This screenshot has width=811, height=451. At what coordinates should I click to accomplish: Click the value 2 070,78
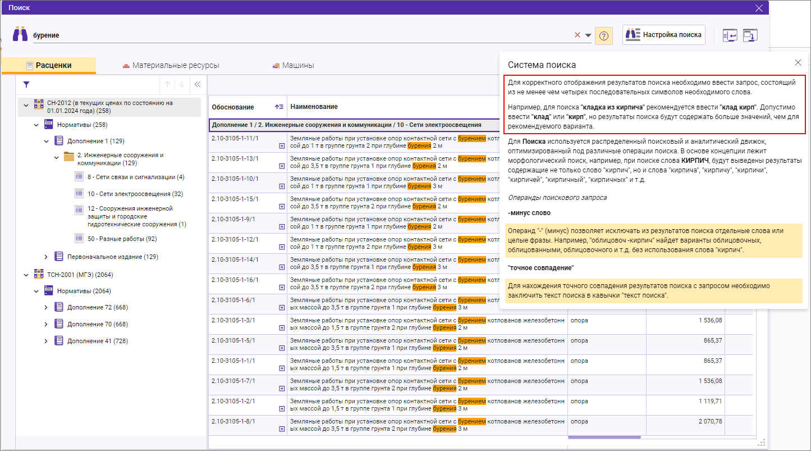[710, 421]
